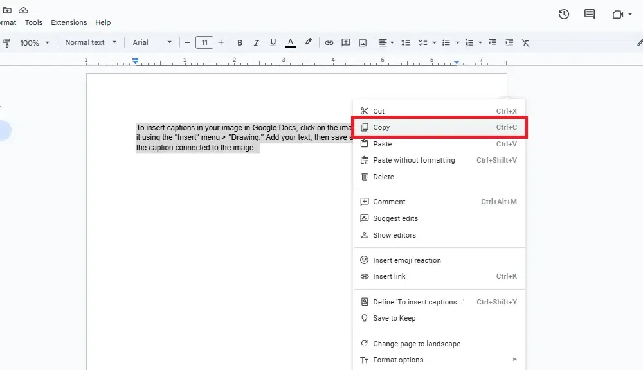Image resolution: width=643 pixels, height=370 pixels.
Task: Click Change page to landscape
Action: [x=417, y=344]
